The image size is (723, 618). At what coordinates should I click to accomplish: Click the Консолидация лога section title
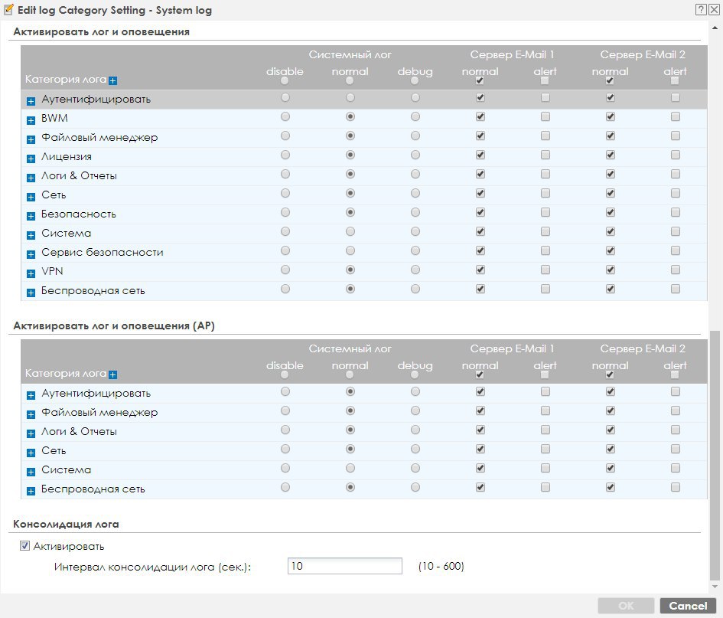click(66, 525)
